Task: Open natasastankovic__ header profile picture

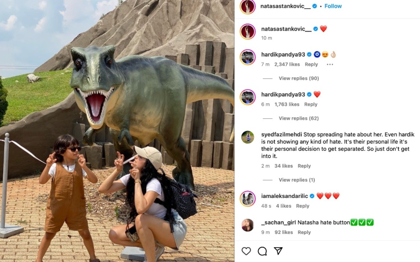Action: 247,6
